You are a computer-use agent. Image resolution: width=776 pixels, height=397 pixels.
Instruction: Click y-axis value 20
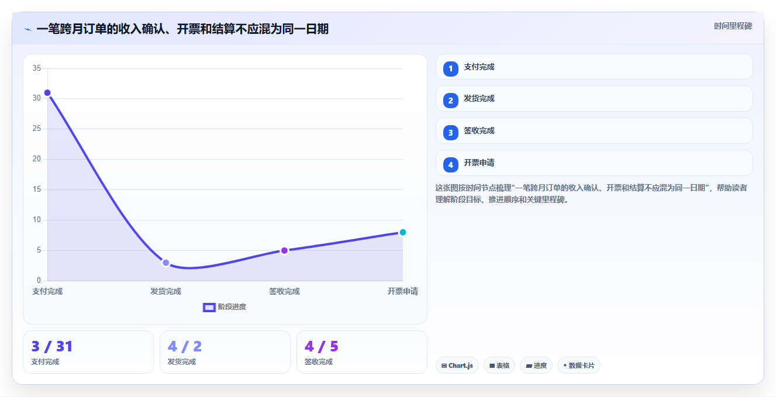[37, 159]
